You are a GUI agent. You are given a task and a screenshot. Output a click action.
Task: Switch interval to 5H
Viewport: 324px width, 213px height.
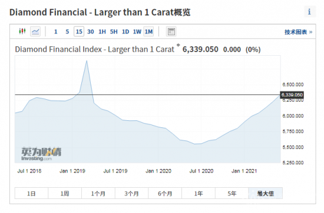coord(114,32)
